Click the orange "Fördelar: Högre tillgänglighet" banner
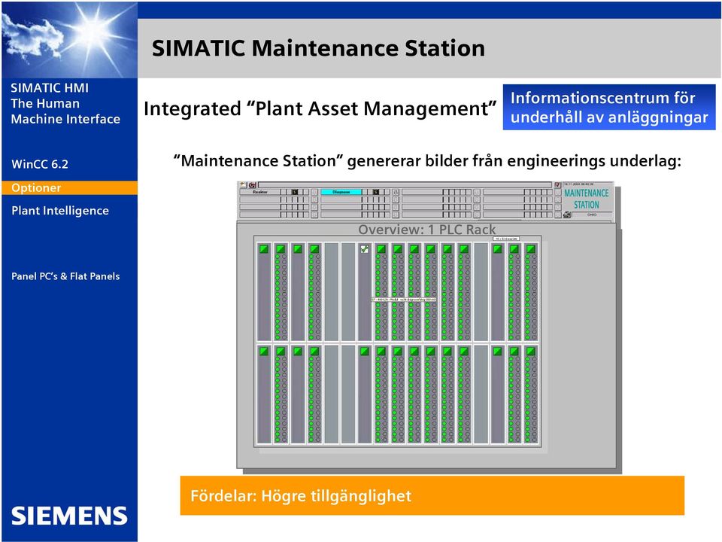This screenshot has height=542, width=722. click(432, 495)
